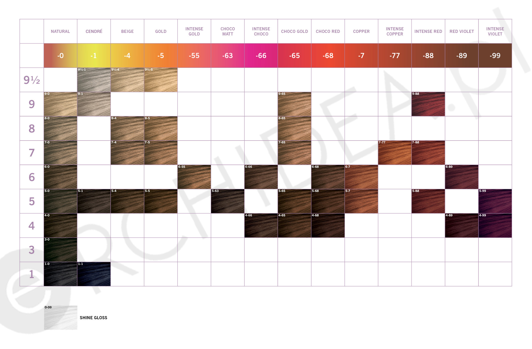Choose the 4-65 choco gold swatch

pyautogui.click(x=294, y=226)
